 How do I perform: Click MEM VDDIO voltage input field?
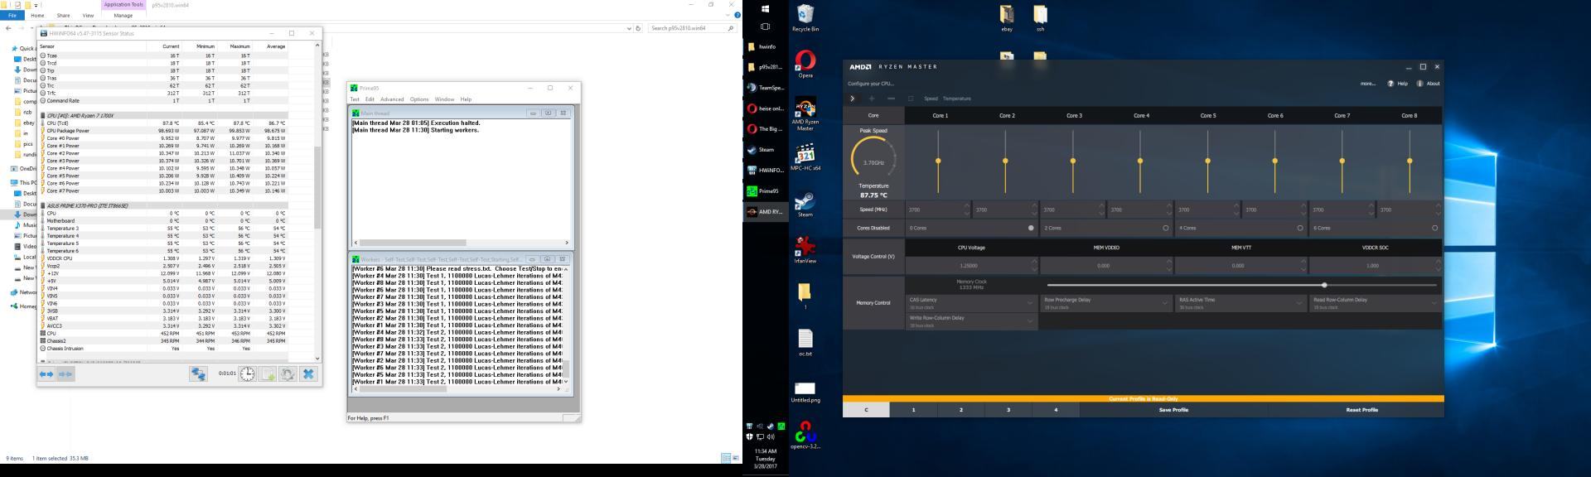(x=1105, y=266)
